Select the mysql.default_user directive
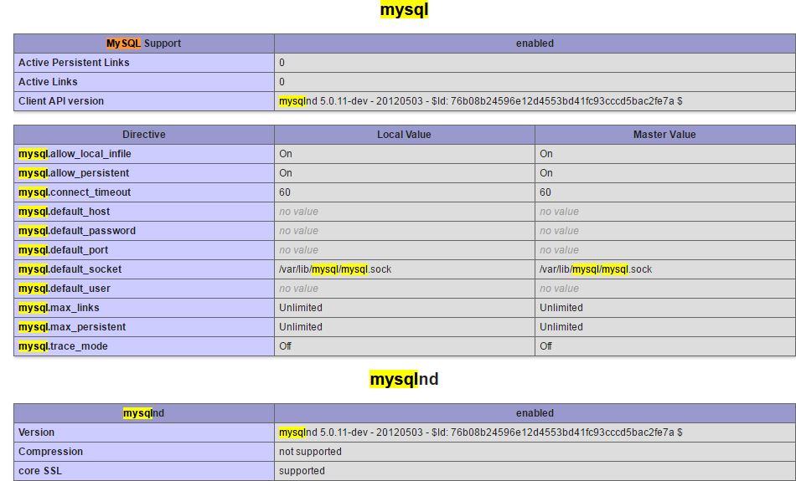Viewport: 796px width, 481px height. 65,289
